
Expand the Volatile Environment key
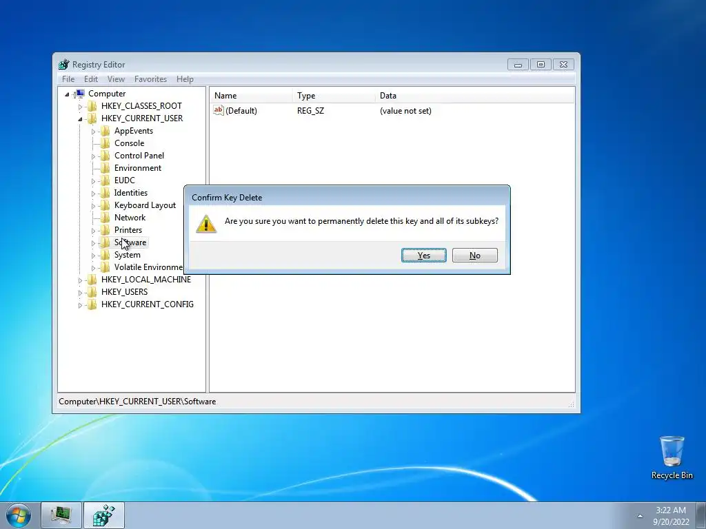[x=93, y=268]
